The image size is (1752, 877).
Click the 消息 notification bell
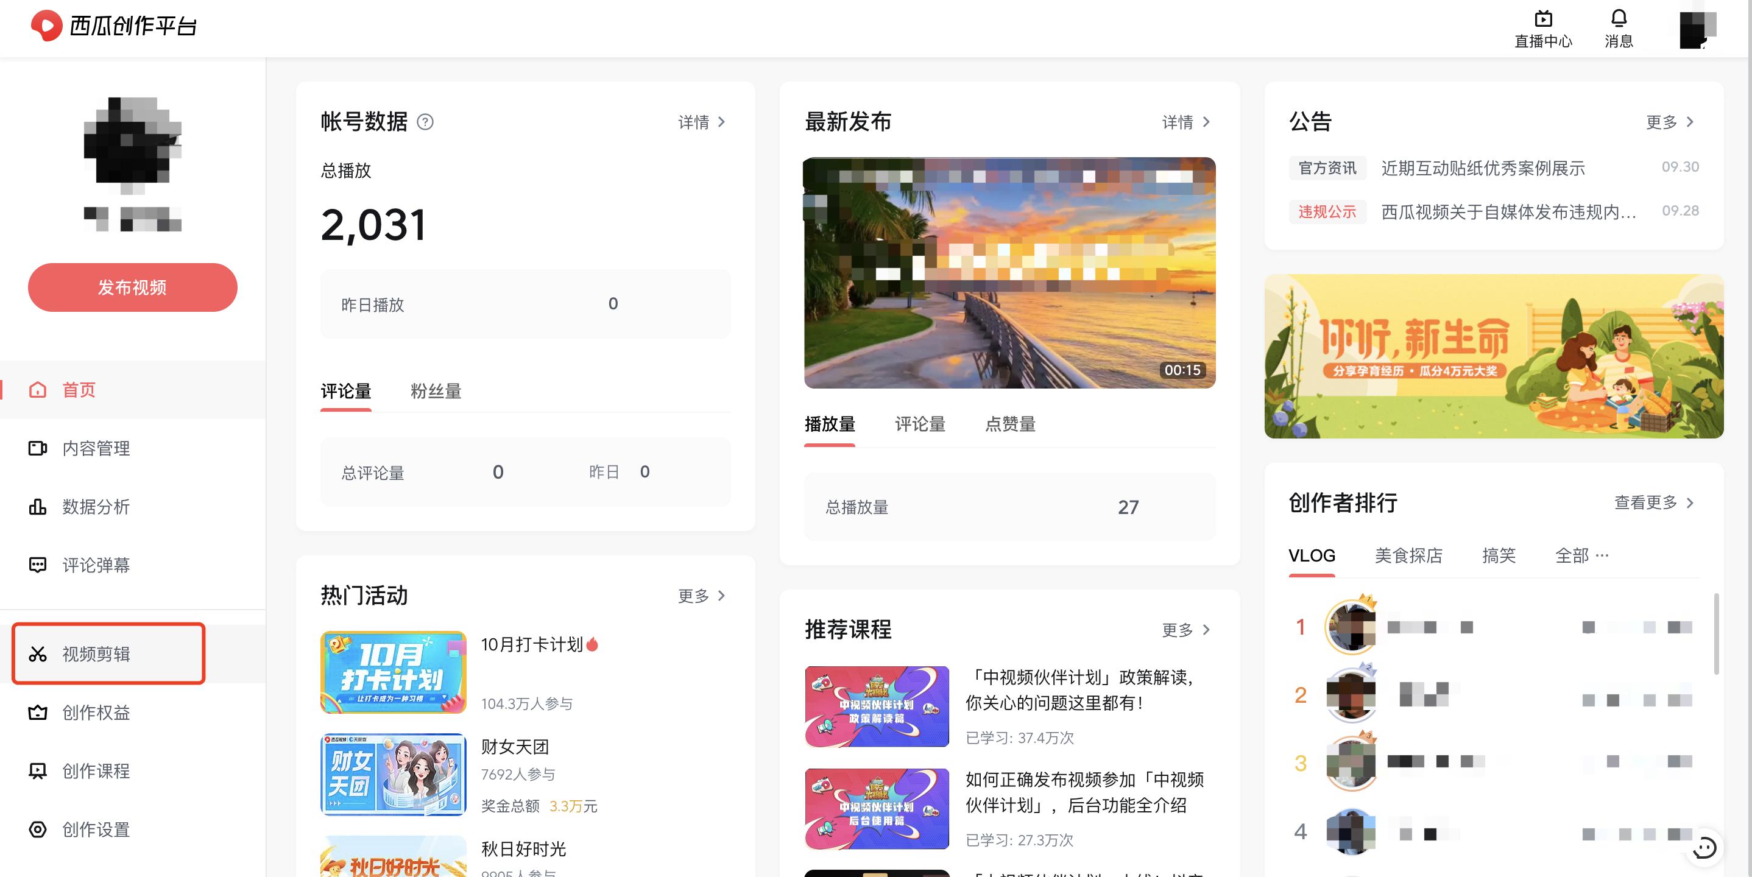[x=1618, y=18]
